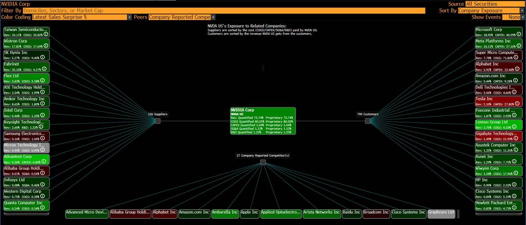Click the Filter By input field
526x225 pixels.
click(224, 11)
